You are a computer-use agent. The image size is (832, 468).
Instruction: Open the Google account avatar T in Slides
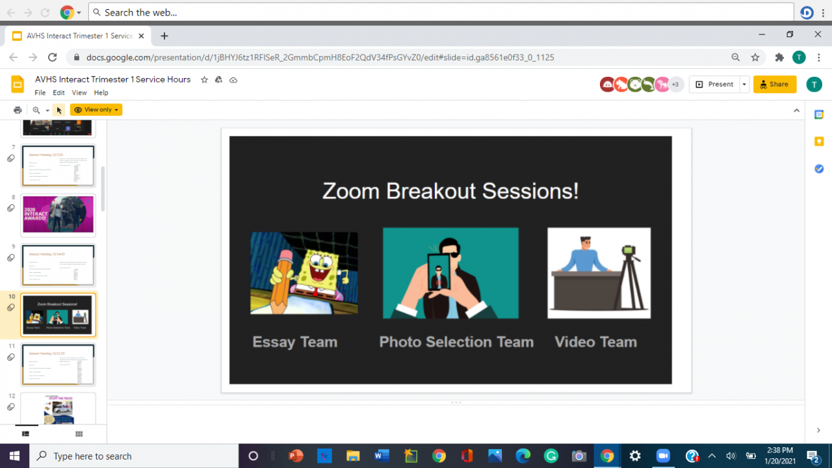[814, 84]
